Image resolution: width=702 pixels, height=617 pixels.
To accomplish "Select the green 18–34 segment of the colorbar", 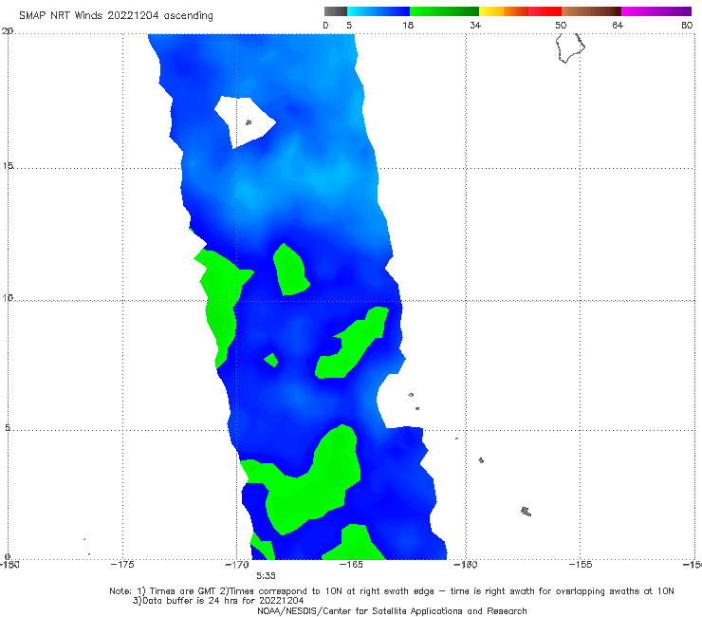I will click(x=444, y=11).
